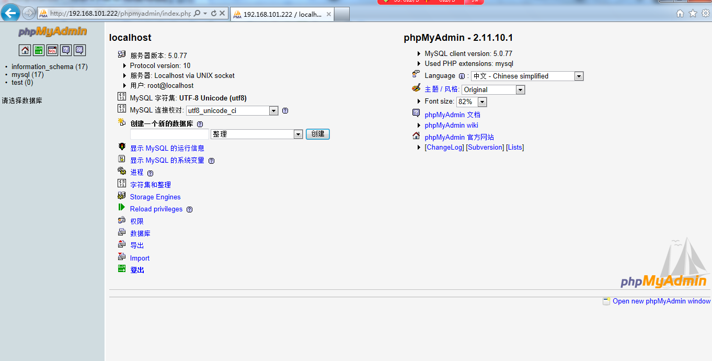Open phpMyAdmin 官方网站 link
712x361 pixels.
click(459, 137)
